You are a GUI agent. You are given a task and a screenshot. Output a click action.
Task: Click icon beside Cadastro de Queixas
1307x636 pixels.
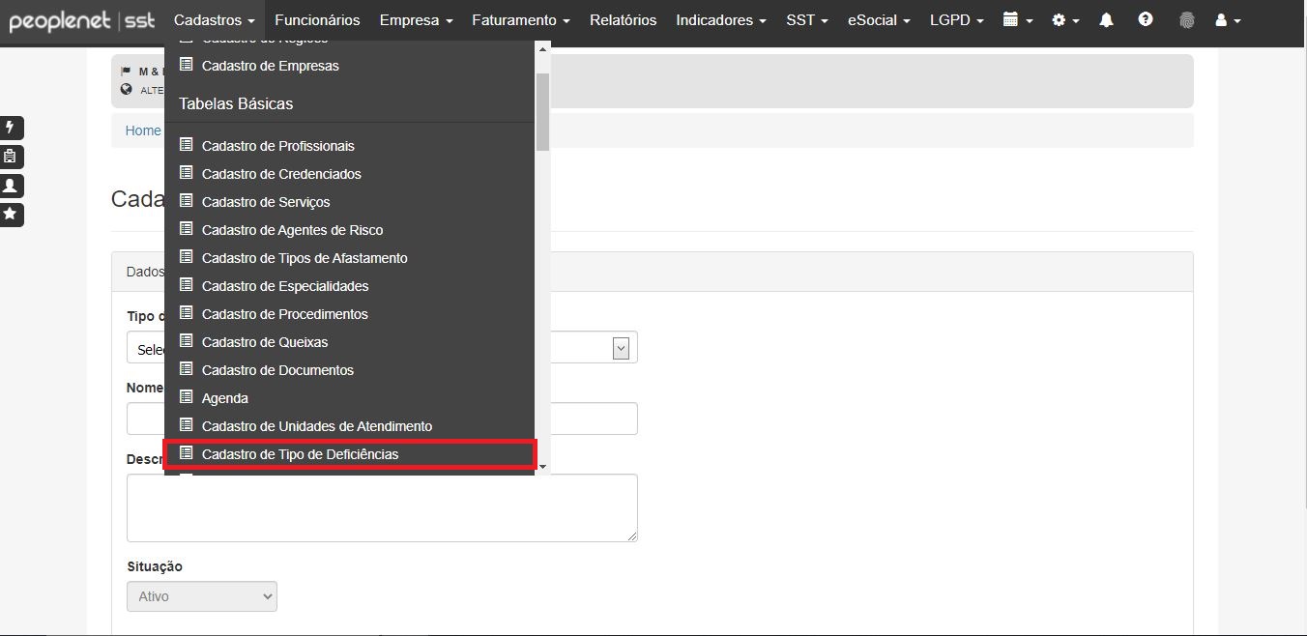pos(187,341)
